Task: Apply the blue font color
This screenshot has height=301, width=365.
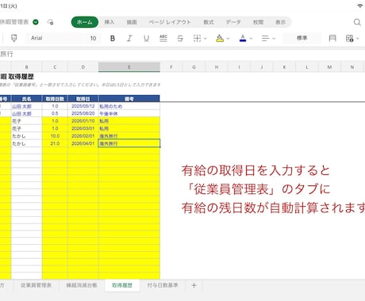Action: [x=243, y=38]
